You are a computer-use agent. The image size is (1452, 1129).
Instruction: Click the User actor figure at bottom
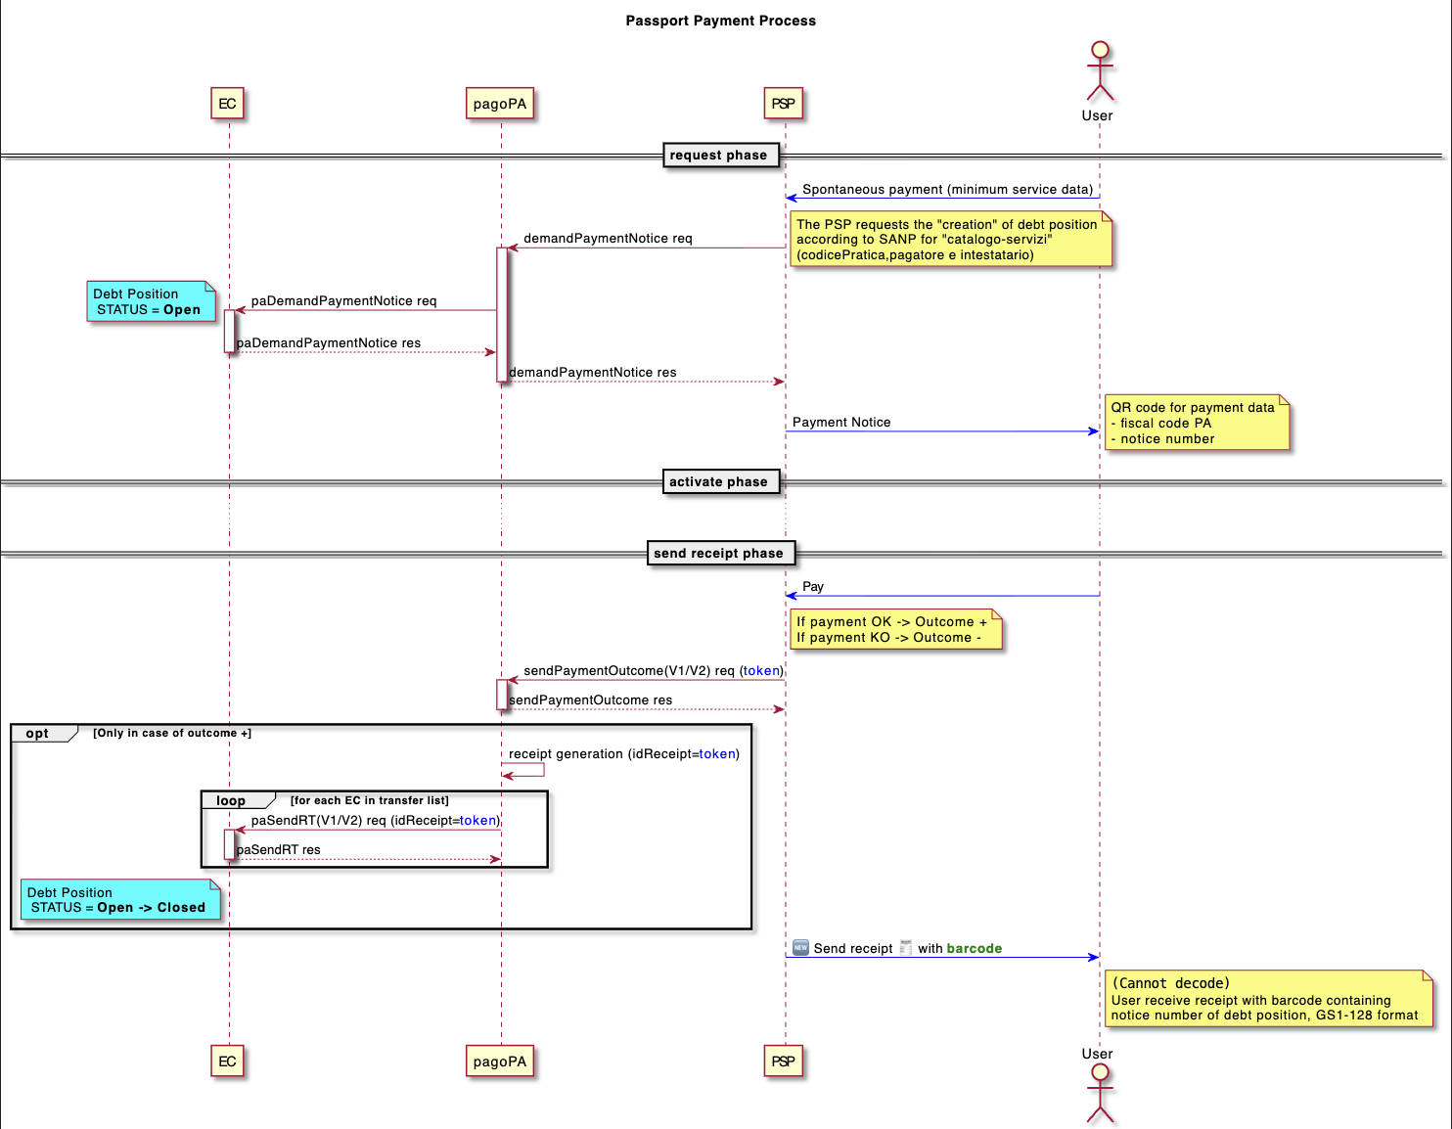[1100, 1092]
